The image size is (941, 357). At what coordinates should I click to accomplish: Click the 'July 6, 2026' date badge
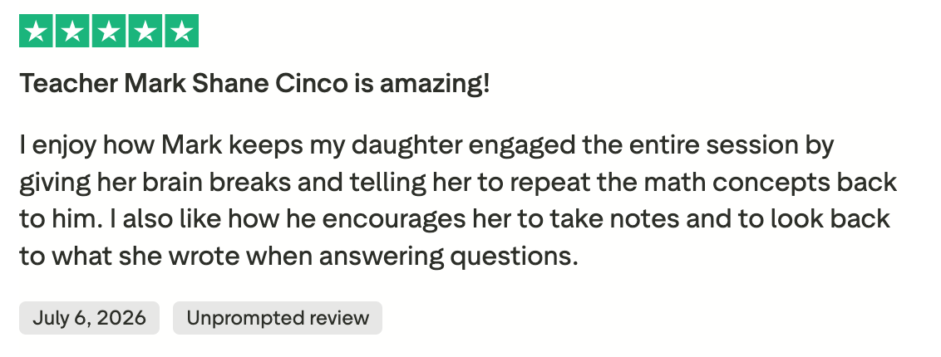(x=90, y=318)
